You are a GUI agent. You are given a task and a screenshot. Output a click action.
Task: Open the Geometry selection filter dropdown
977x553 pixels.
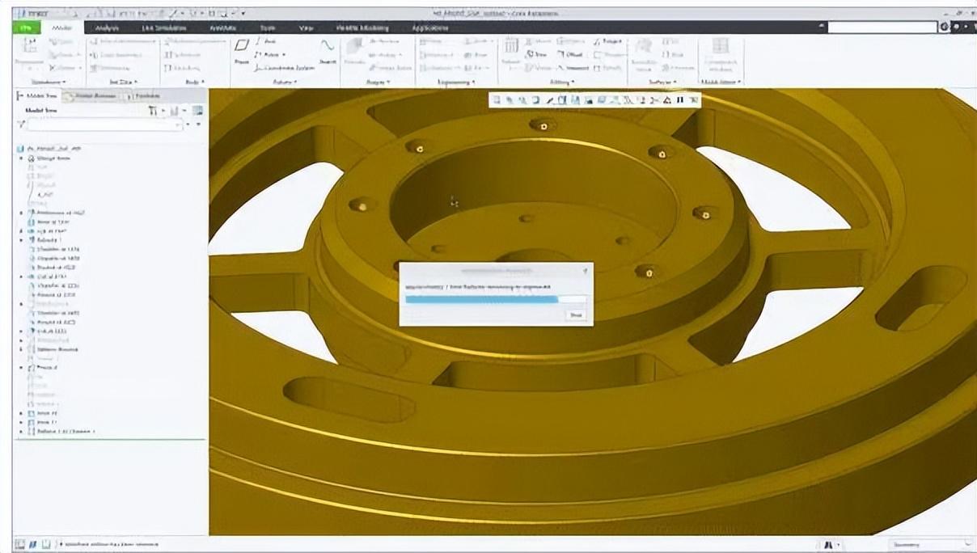click(930, 544)
